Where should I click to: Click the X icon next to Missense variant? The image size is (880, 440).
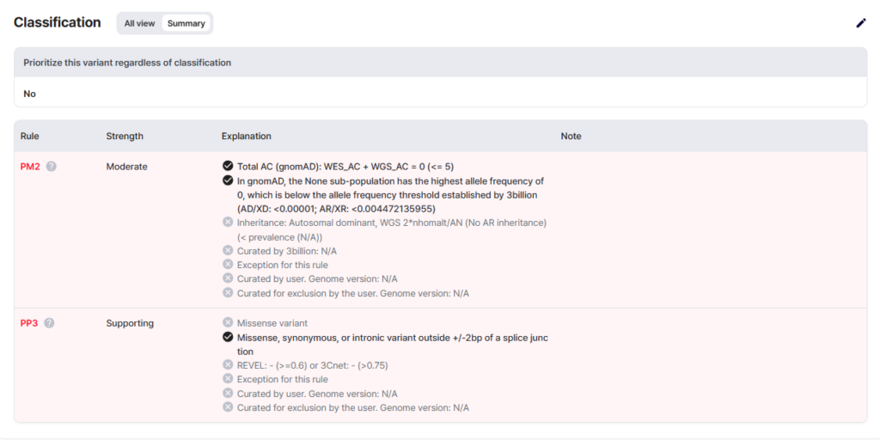(228, 323)
